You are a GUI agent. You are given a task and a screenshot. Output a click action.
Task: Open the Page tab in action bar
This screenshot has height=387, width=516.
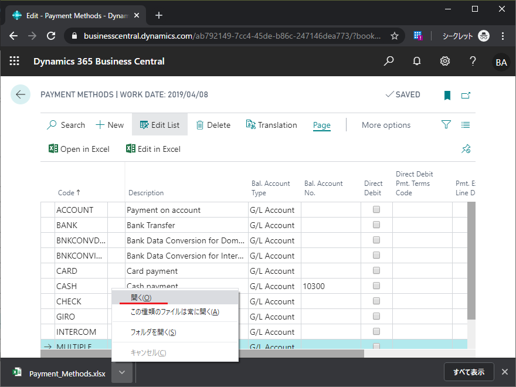321,125
